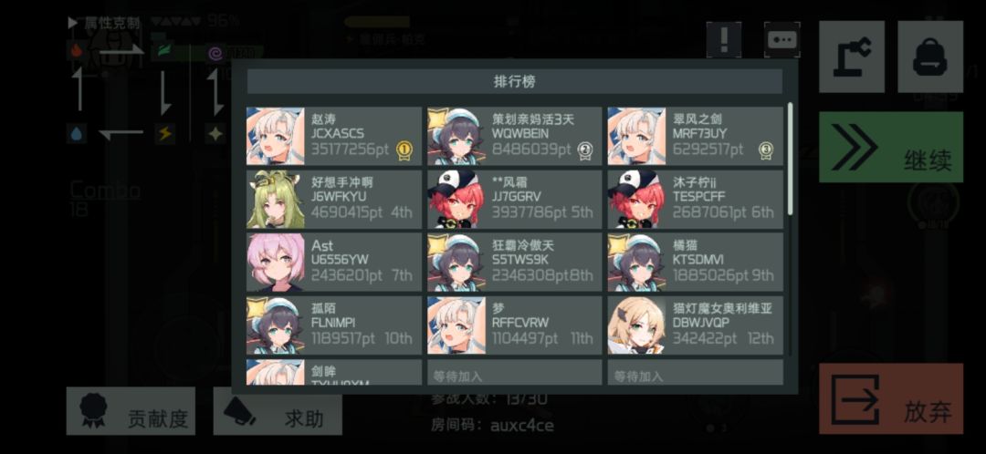Select the 排行榜 title bar

tap(514, 82)
